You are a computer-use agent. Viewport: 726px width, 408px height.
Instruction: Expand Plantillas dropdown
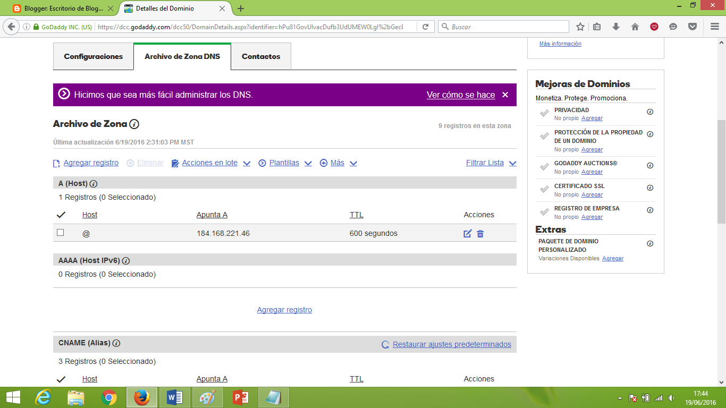308,164
